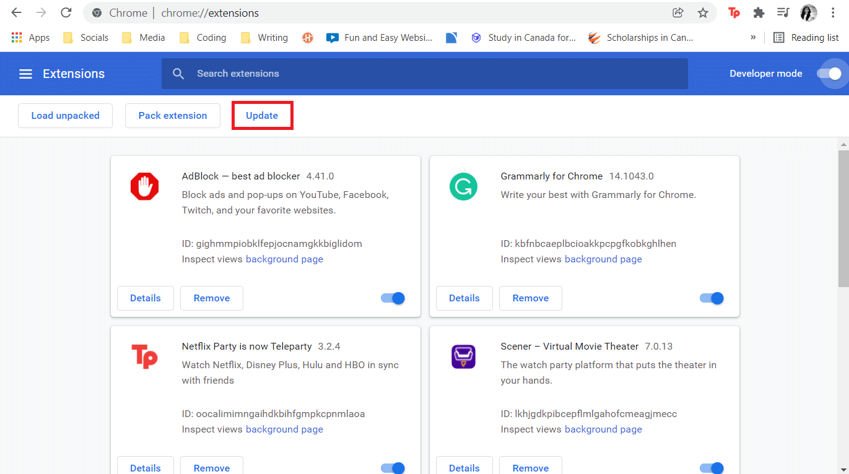Remove the AdBlock extension
Screen dimensions: 849x474
tap(212, 298)
